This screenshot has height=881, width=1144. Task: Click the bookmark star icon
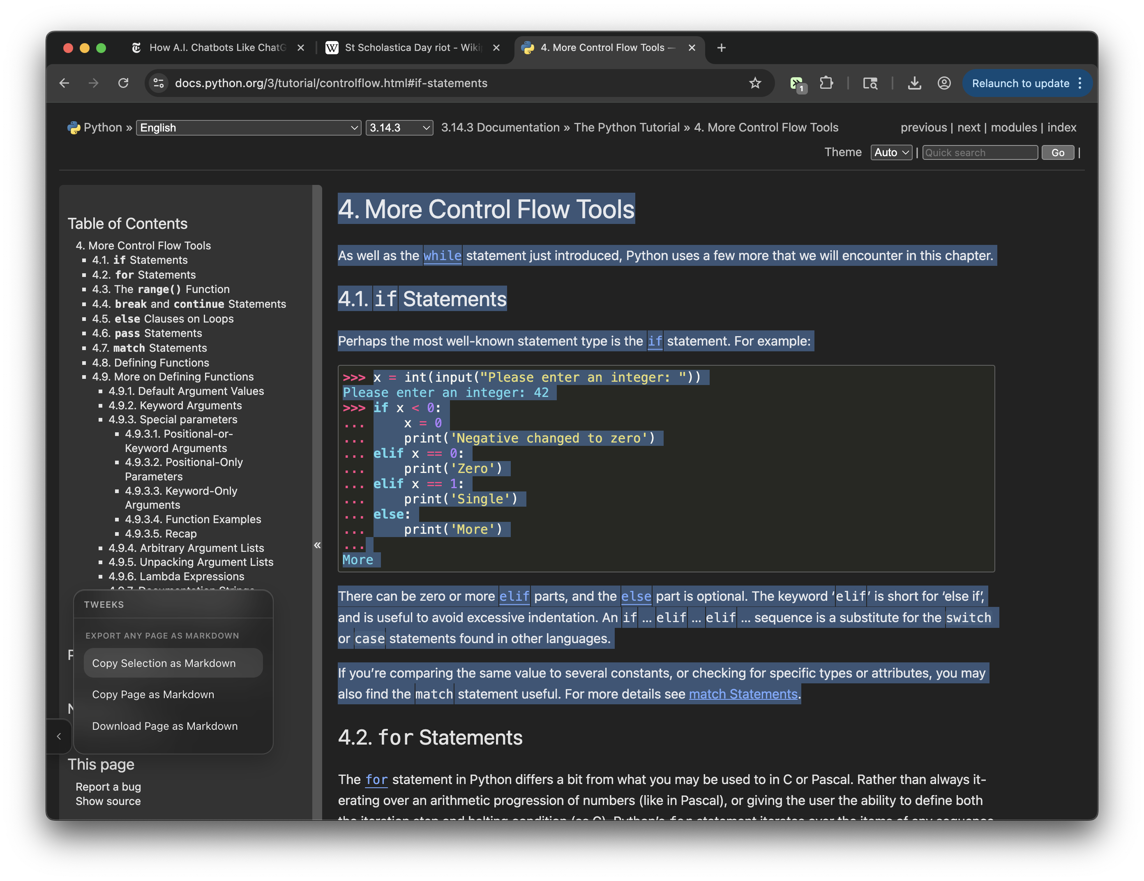tap(755, 83)
